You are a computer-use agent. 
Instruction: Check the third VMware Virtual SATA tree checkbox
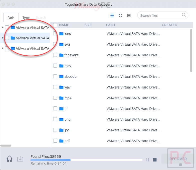[7, 48]
